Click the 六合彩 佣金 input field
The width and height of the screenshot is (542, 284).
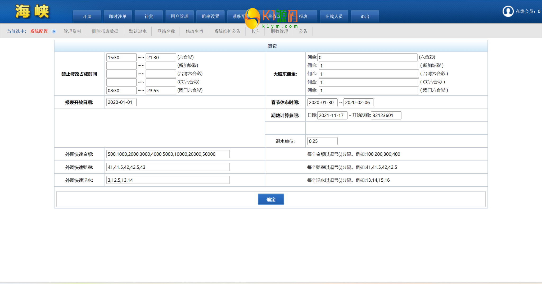(x=367, y=57)
